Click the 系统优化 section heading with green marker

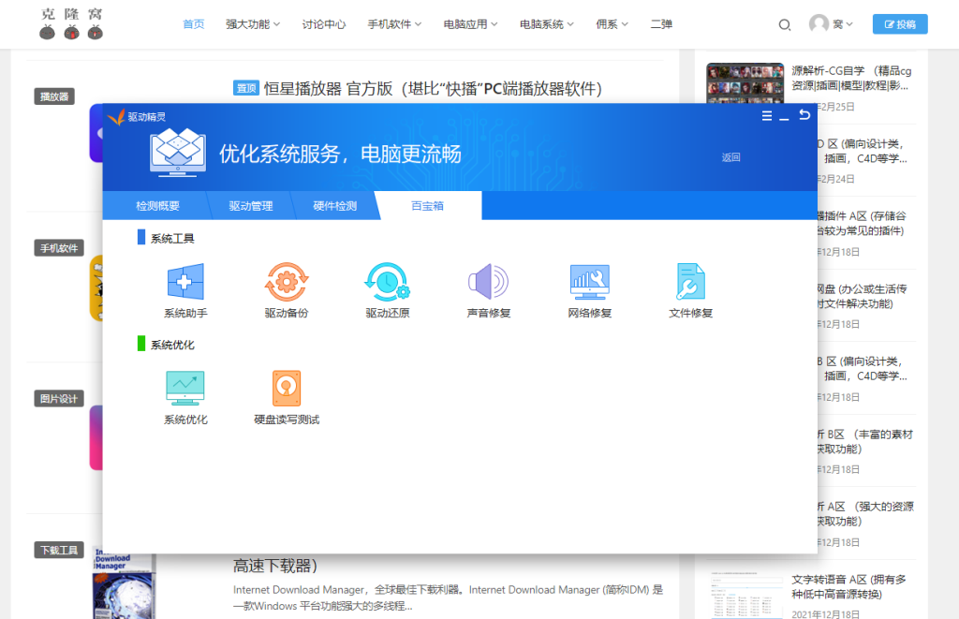pyautogui.click(x=172, y=345)
